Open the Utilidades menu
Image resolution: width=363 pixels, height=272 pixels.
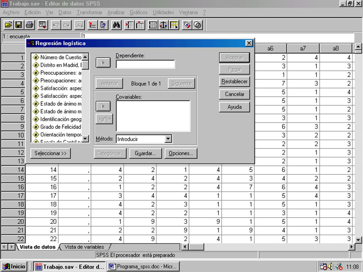[163, 12]
